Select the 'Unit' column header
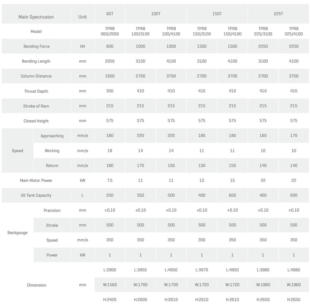The image size is (310, 305). coord(83,17)
